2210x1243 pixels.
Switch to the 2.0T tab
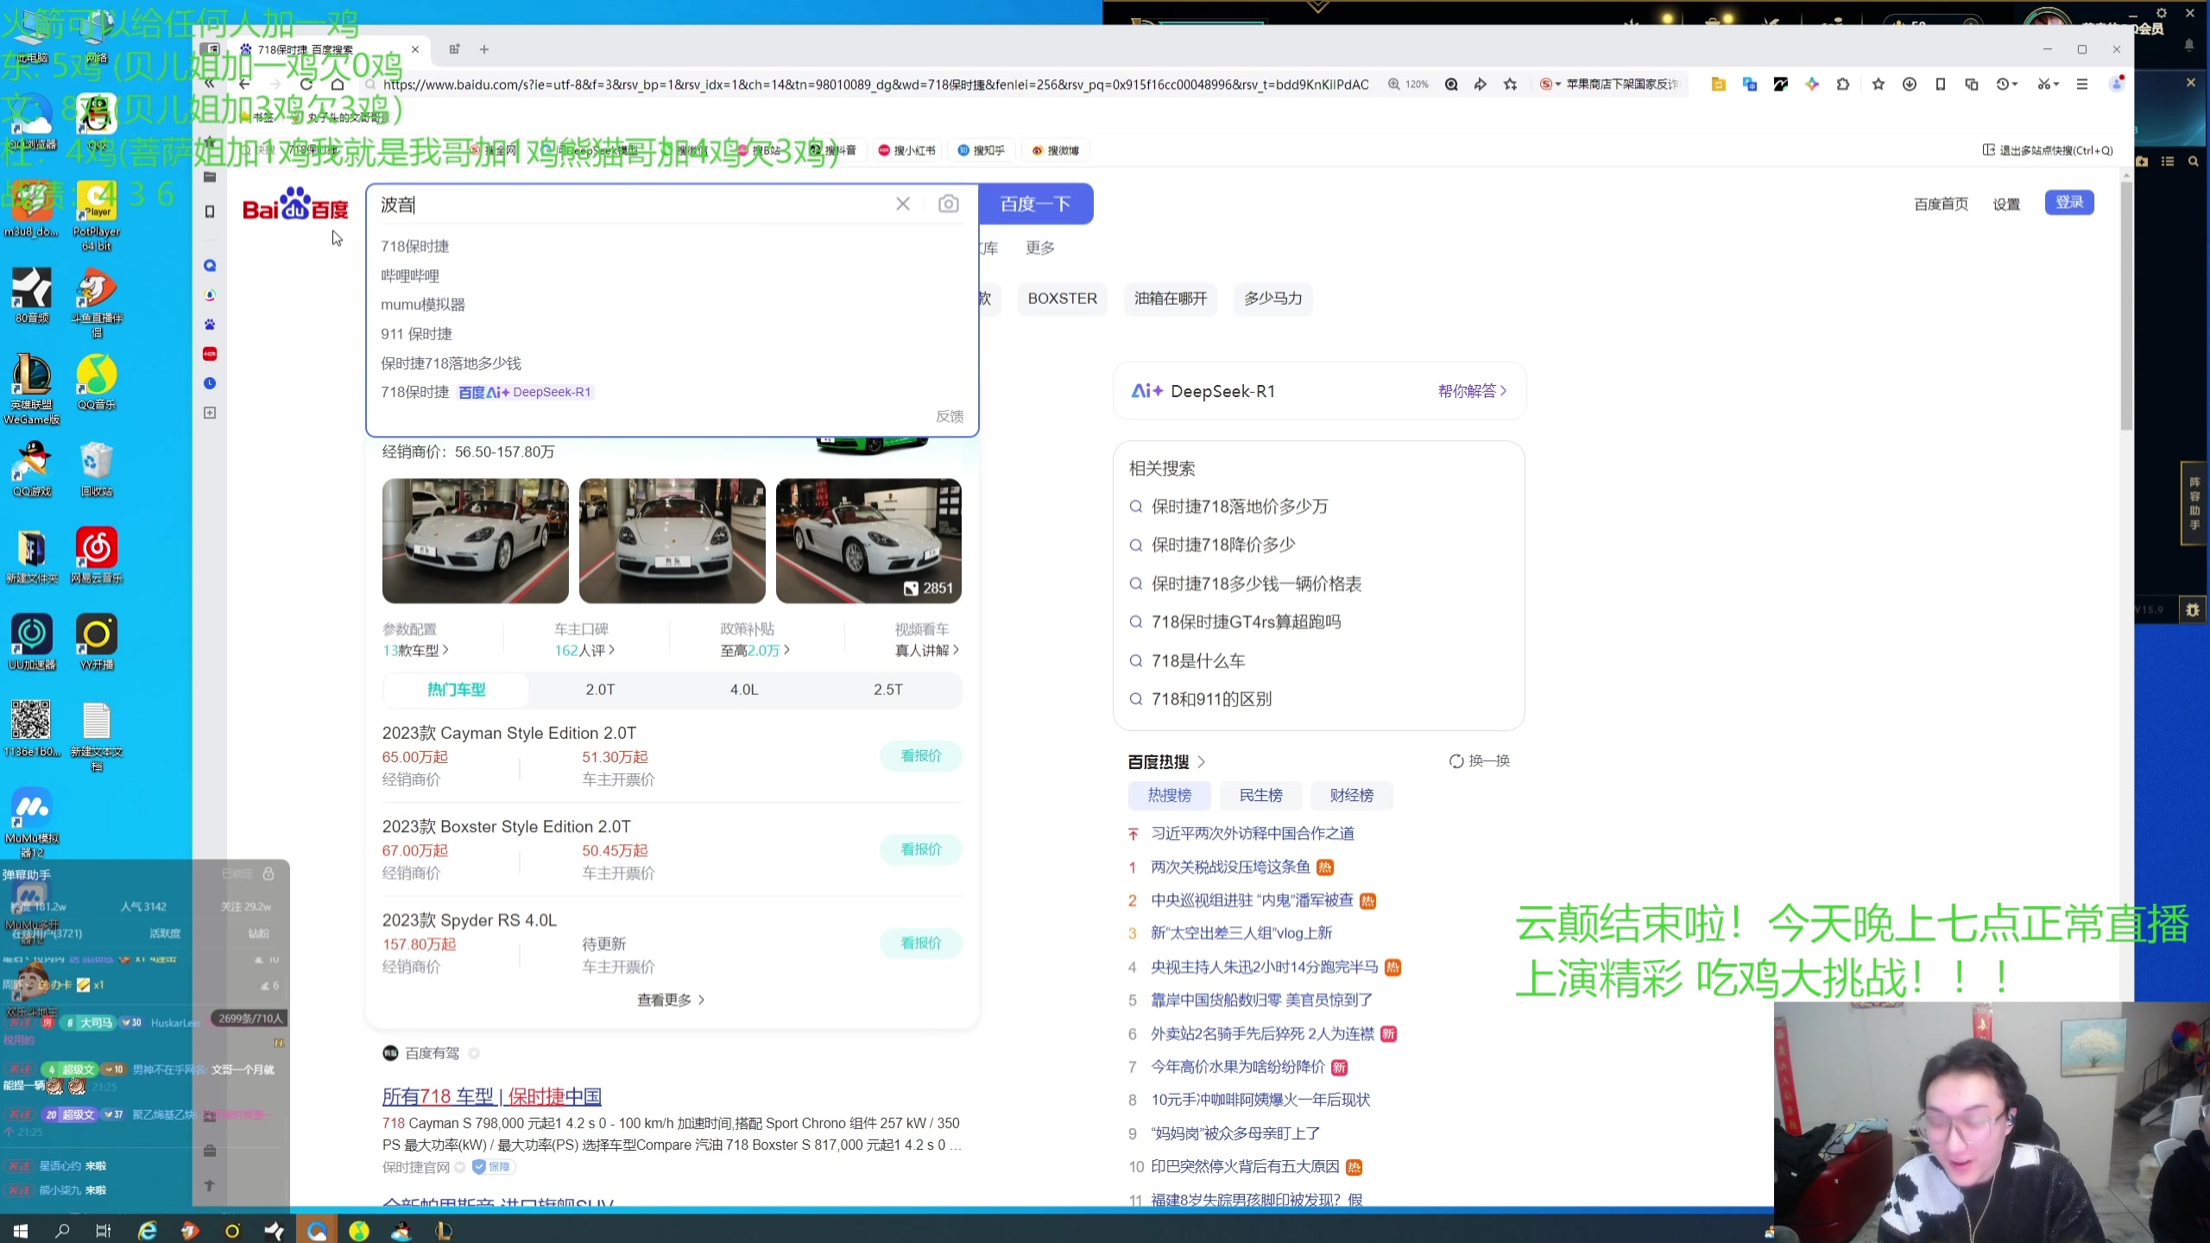point(600,690)
